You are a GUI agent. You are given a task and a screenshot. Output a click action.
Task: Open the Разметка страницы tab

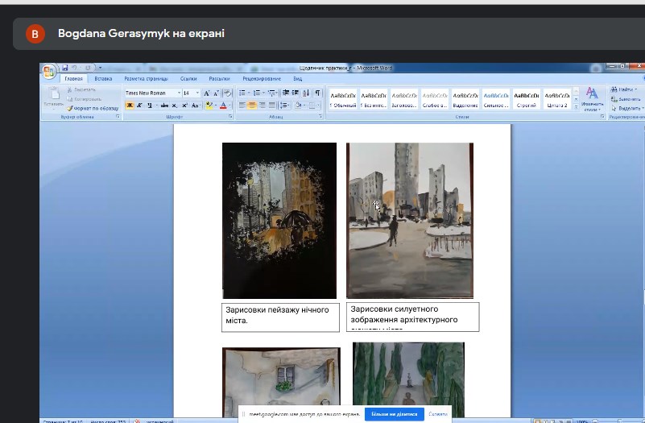[x=146, y=79]
